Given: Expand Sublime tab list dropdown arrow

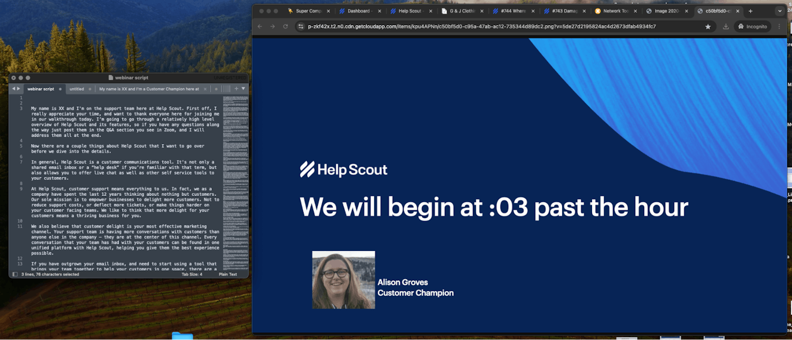Looking at the screenshot, I should (243, 88).
